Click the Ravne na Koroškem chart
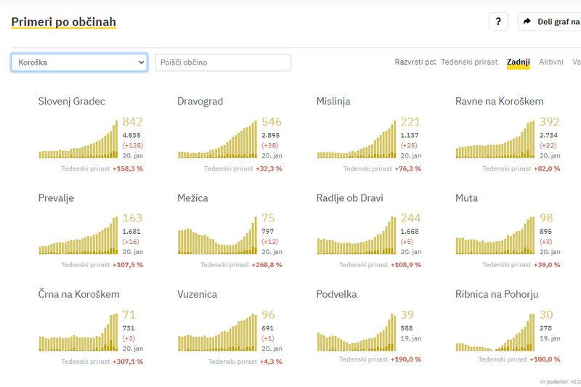Viewport: 581px width, 387px height. click(x=495, y=139)
